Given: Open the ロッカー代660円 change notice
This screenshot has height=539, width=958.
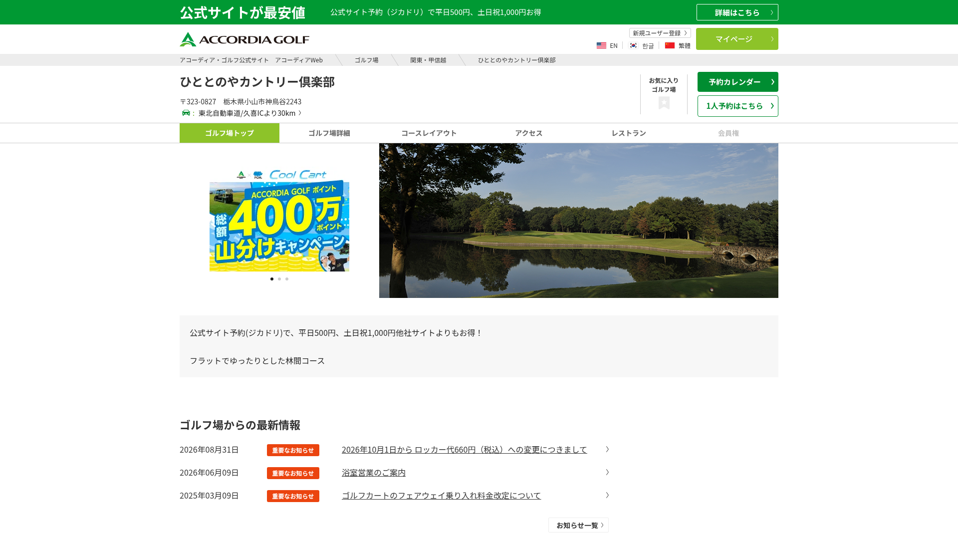Looking at the screenshot, I should 464,450.
